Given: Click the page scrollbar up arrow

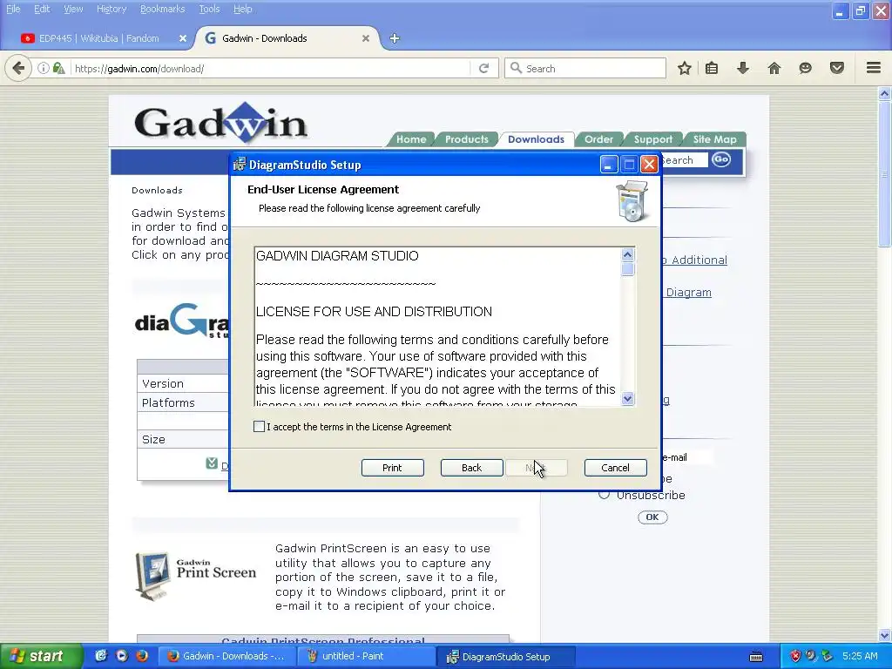Looking at the screenshot, I should coord(884,93).
